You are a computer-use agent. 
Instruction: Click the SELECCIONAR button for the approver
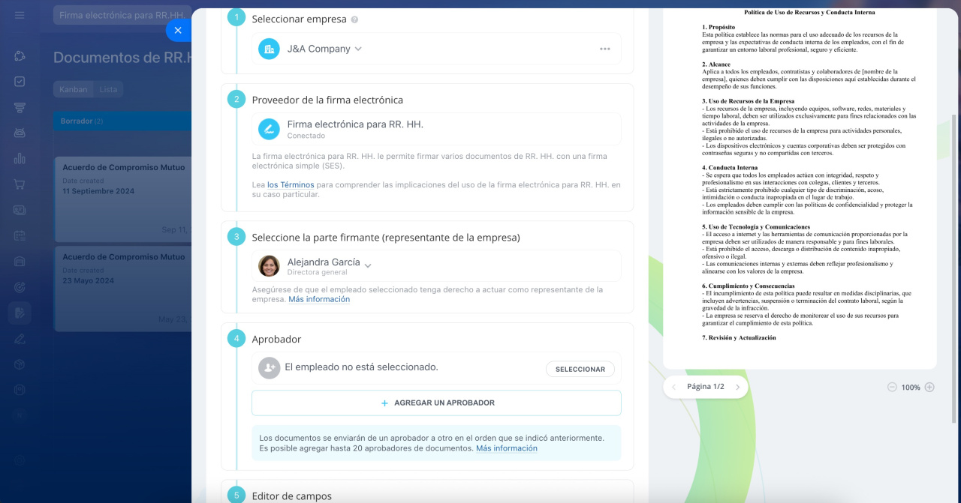point(580,369)
